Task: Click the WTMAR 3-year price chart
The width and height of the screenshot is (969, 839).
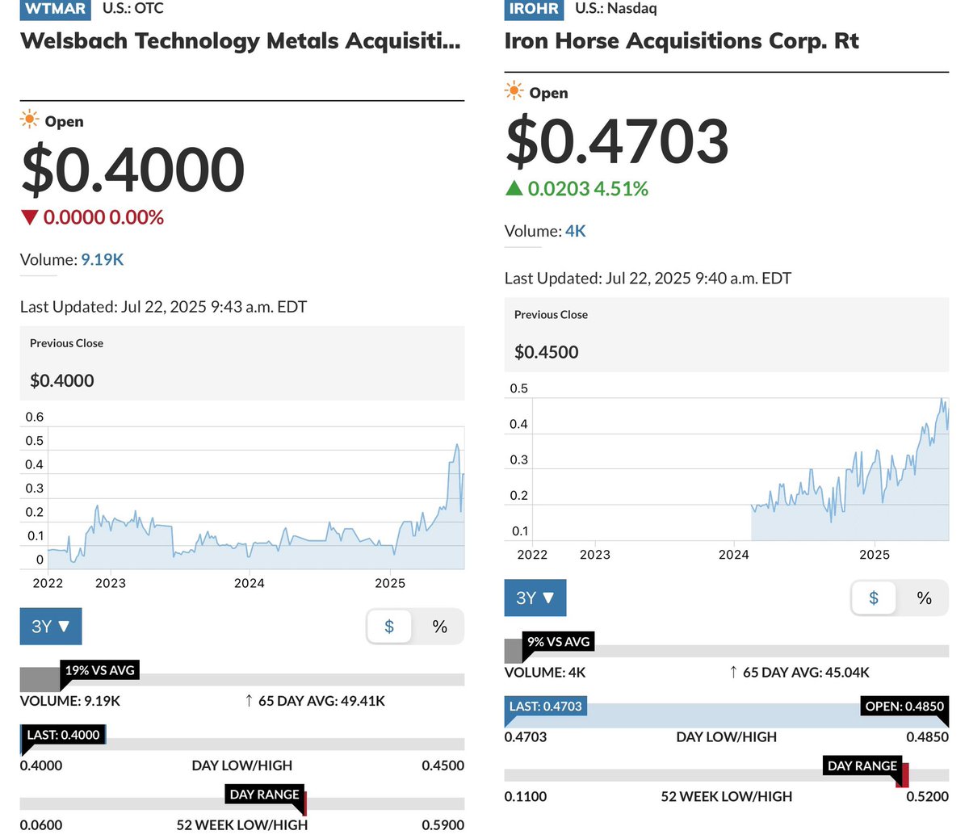Action: (242, 497)
